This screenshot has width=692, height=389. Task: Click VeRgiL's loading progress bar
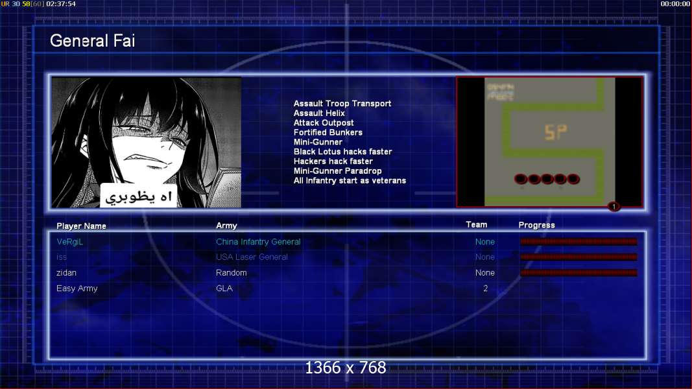pyautogui.click(x=579, y=242)
